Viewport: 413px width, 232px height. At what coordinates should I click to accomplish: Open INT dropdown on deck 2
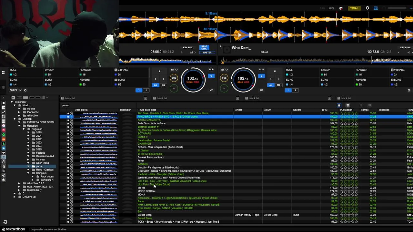[224, 70]
